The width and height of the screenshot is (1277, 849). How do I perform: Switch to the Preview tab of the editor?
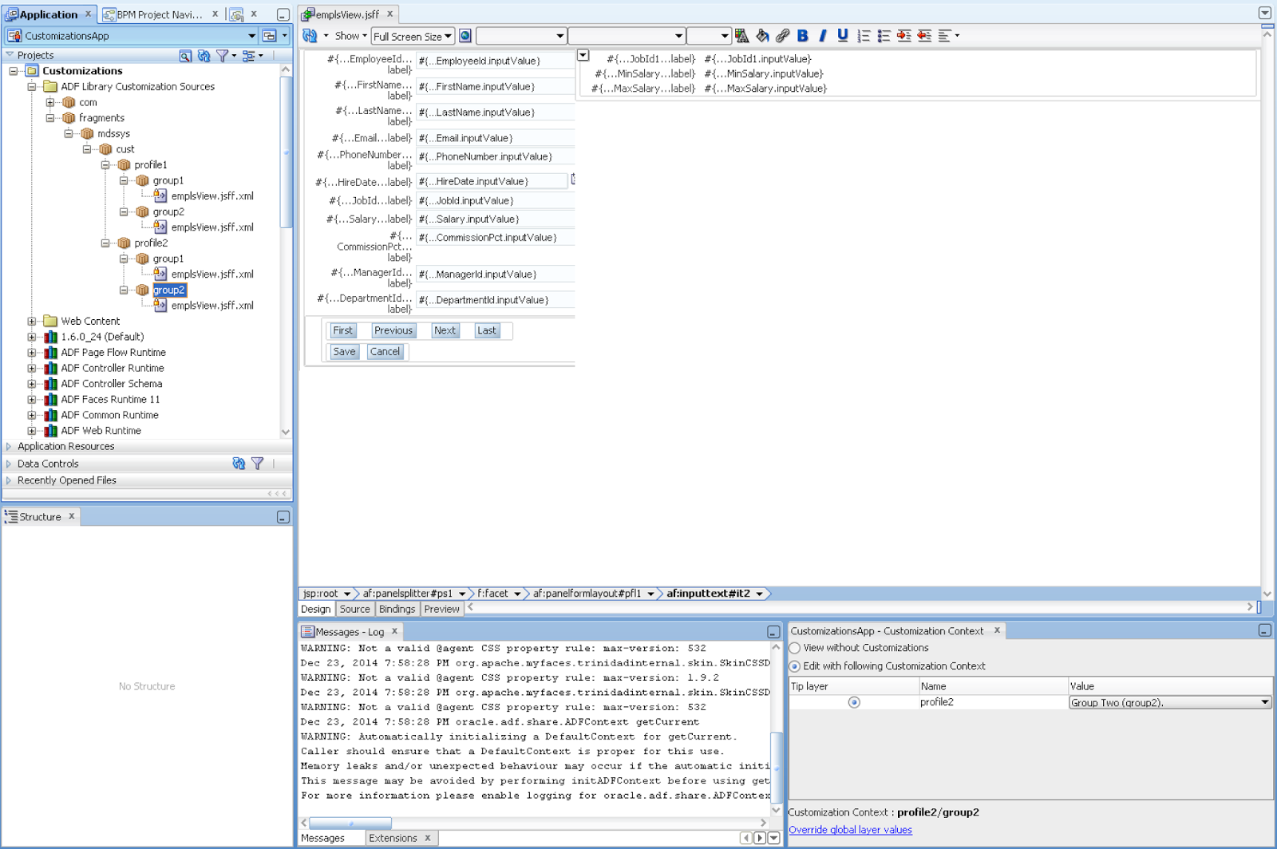point(441,609)
